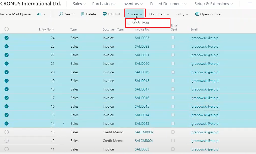256x154 pixels.
Task: Open invoice SALI0013 link
Action: coord(142,124)
